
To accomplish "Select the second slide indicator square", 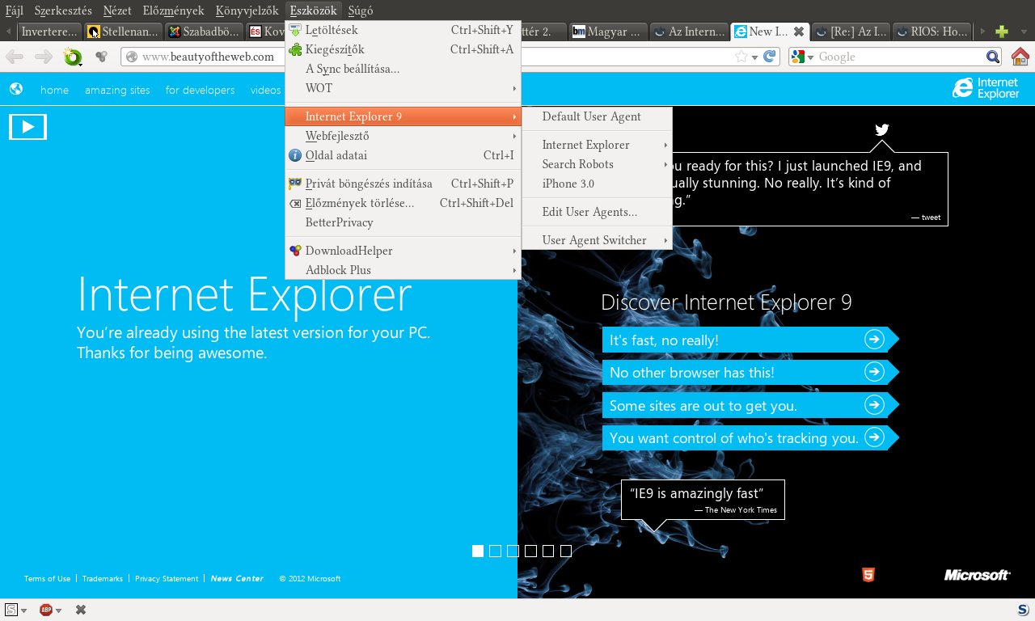I will (x=495, y=551).
